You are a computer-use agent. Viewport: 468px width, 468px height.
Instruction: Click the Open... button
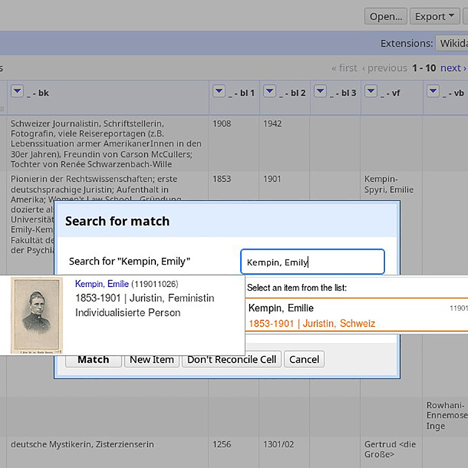click(x=386, y=16)
